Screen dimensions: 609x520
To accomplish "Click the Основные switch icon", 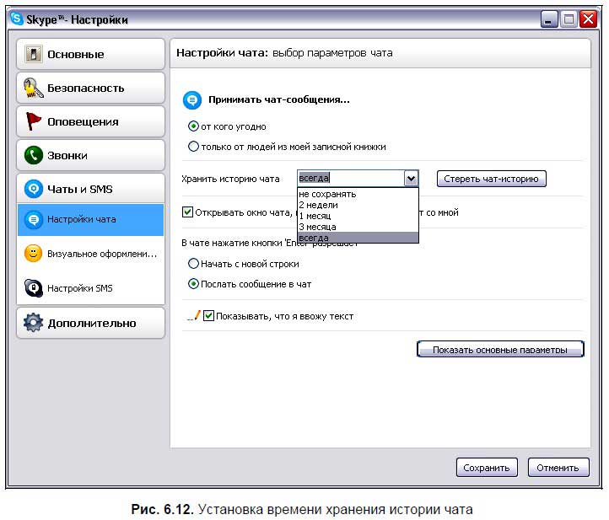I will 33,55.
